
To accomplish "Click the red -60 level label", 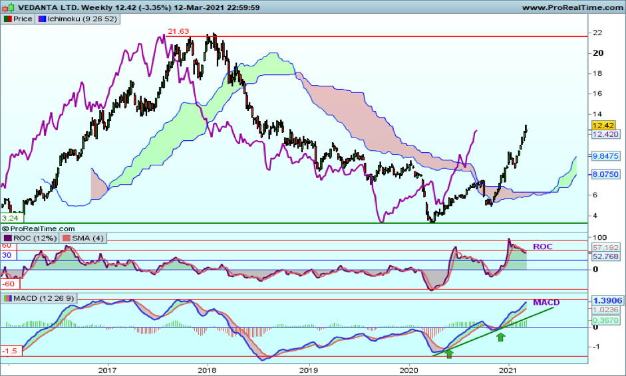I will point(9,284).
